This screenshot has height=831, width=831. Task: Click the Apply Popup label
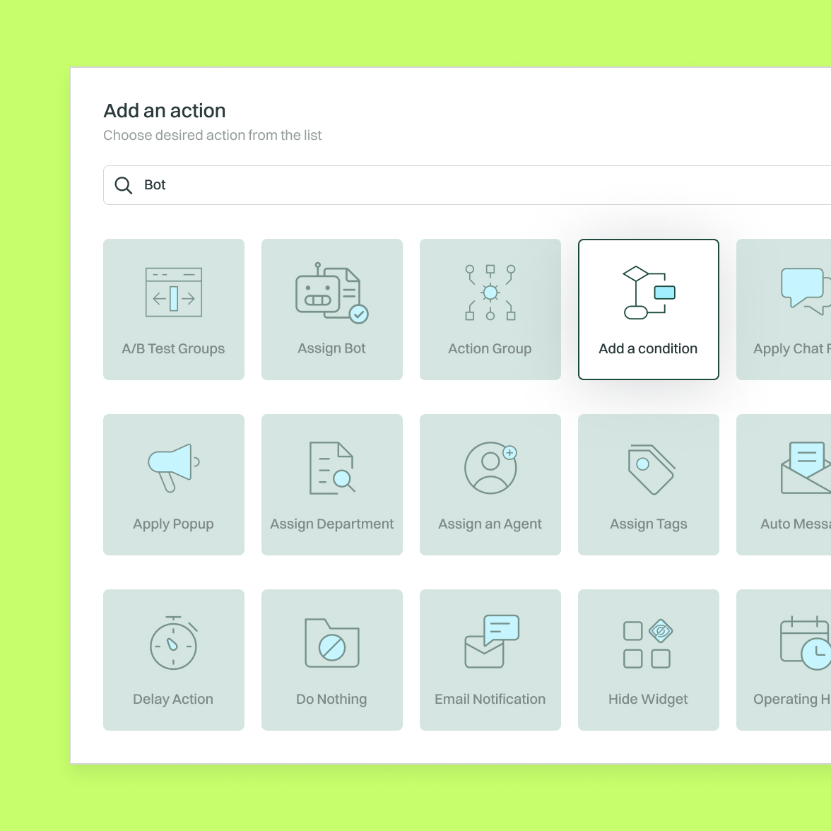tap(173, 524)
